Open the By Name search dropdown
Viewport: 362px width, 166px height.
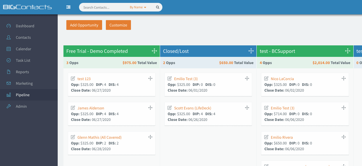pyautogui.click(x=138, y=7)
